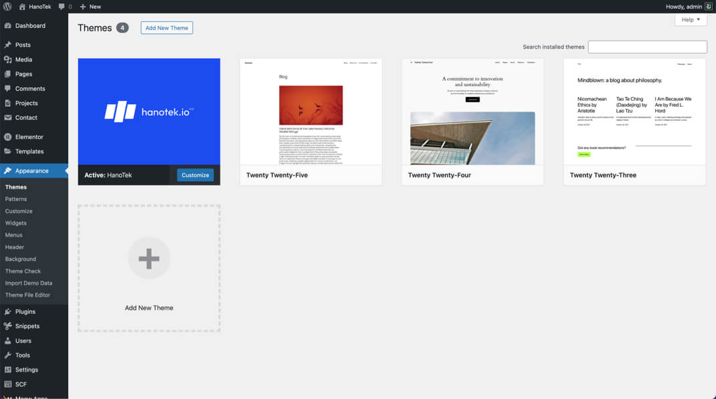Viewport: 716px width, 399px height.
Task: Click the Appearance paintbrush icon
Action: click(8, 170)
